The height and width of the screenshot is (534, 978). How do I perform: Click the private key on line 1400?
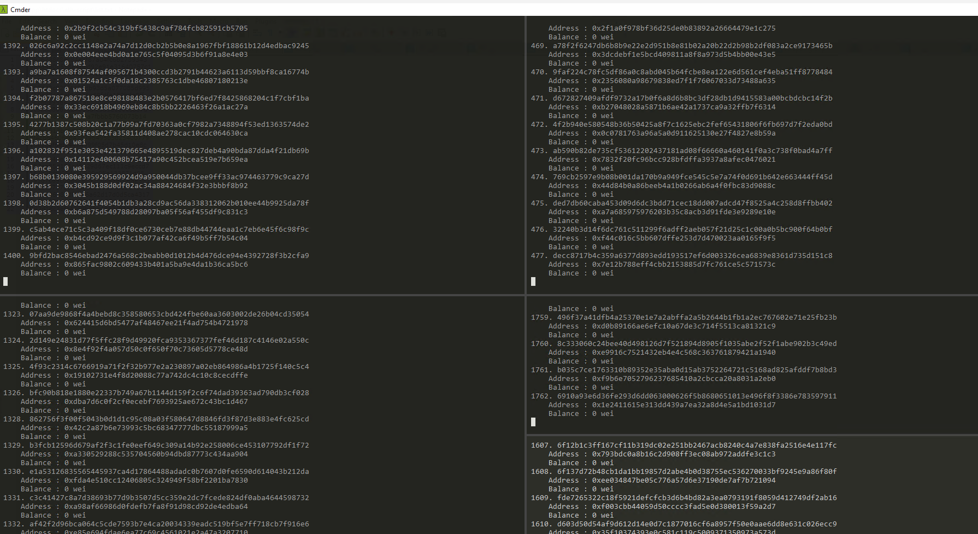click(x=169, y=256)
